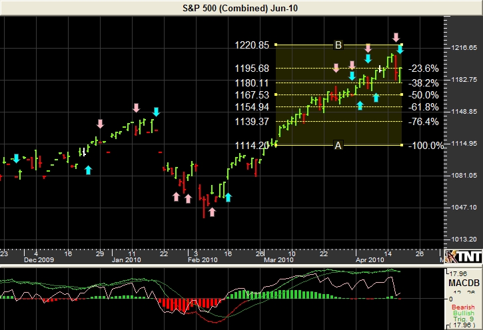Click Mar 2010 on the date axis

(278, 260)
